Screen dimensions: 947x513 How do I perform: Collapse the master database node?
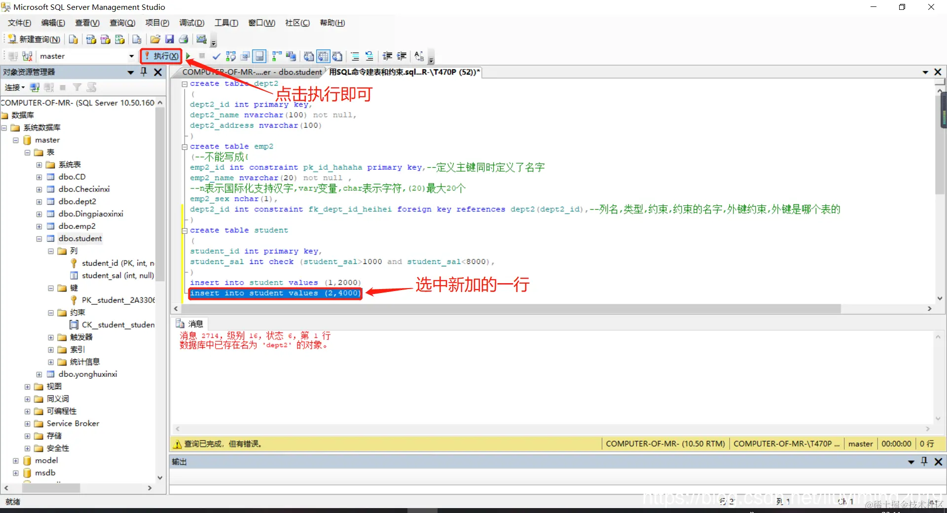click(x=15, y=140)
